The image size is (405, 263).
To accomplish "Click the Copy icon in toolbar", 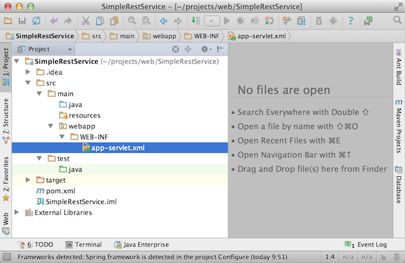I will [100, 21].
